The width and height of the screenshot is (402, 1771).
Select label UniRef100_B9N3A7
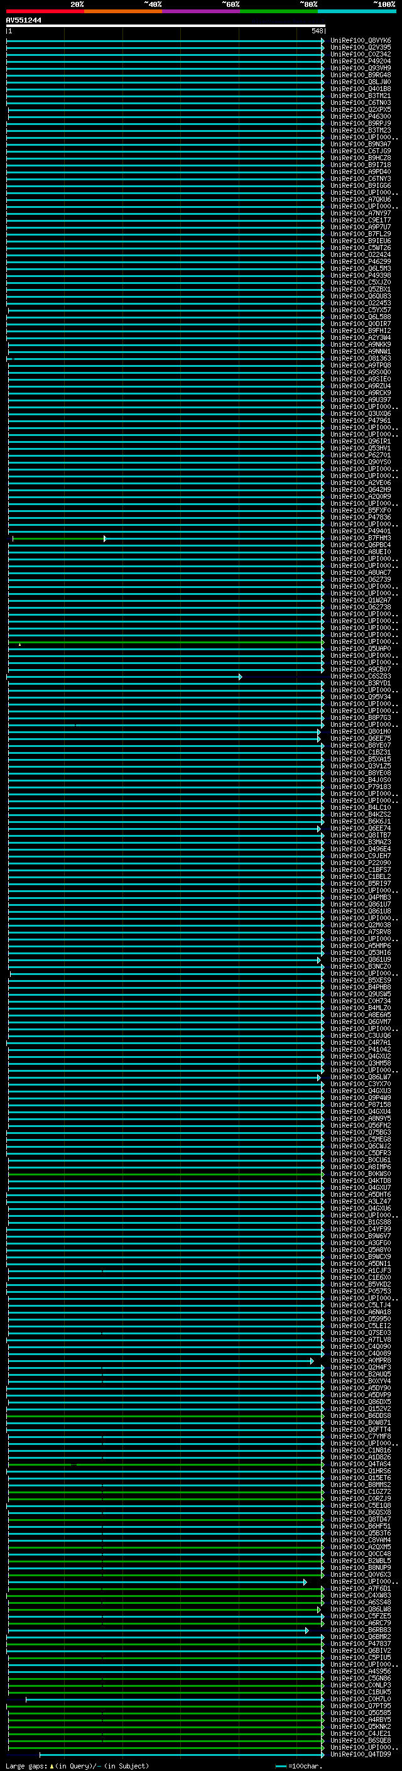pyautogui.click(x=361, y=144)
